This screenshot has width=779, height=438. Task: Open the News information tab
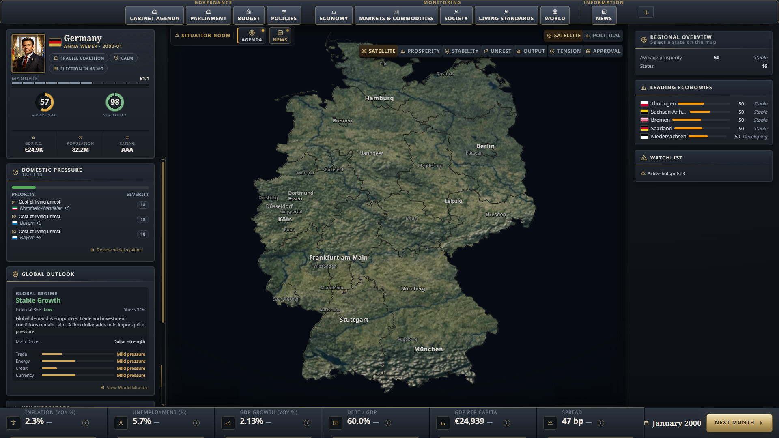click(604, 15)
